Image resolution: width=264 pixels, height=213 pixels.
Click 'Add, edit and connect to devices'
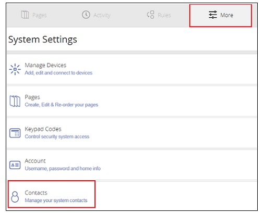coord(58,73)
